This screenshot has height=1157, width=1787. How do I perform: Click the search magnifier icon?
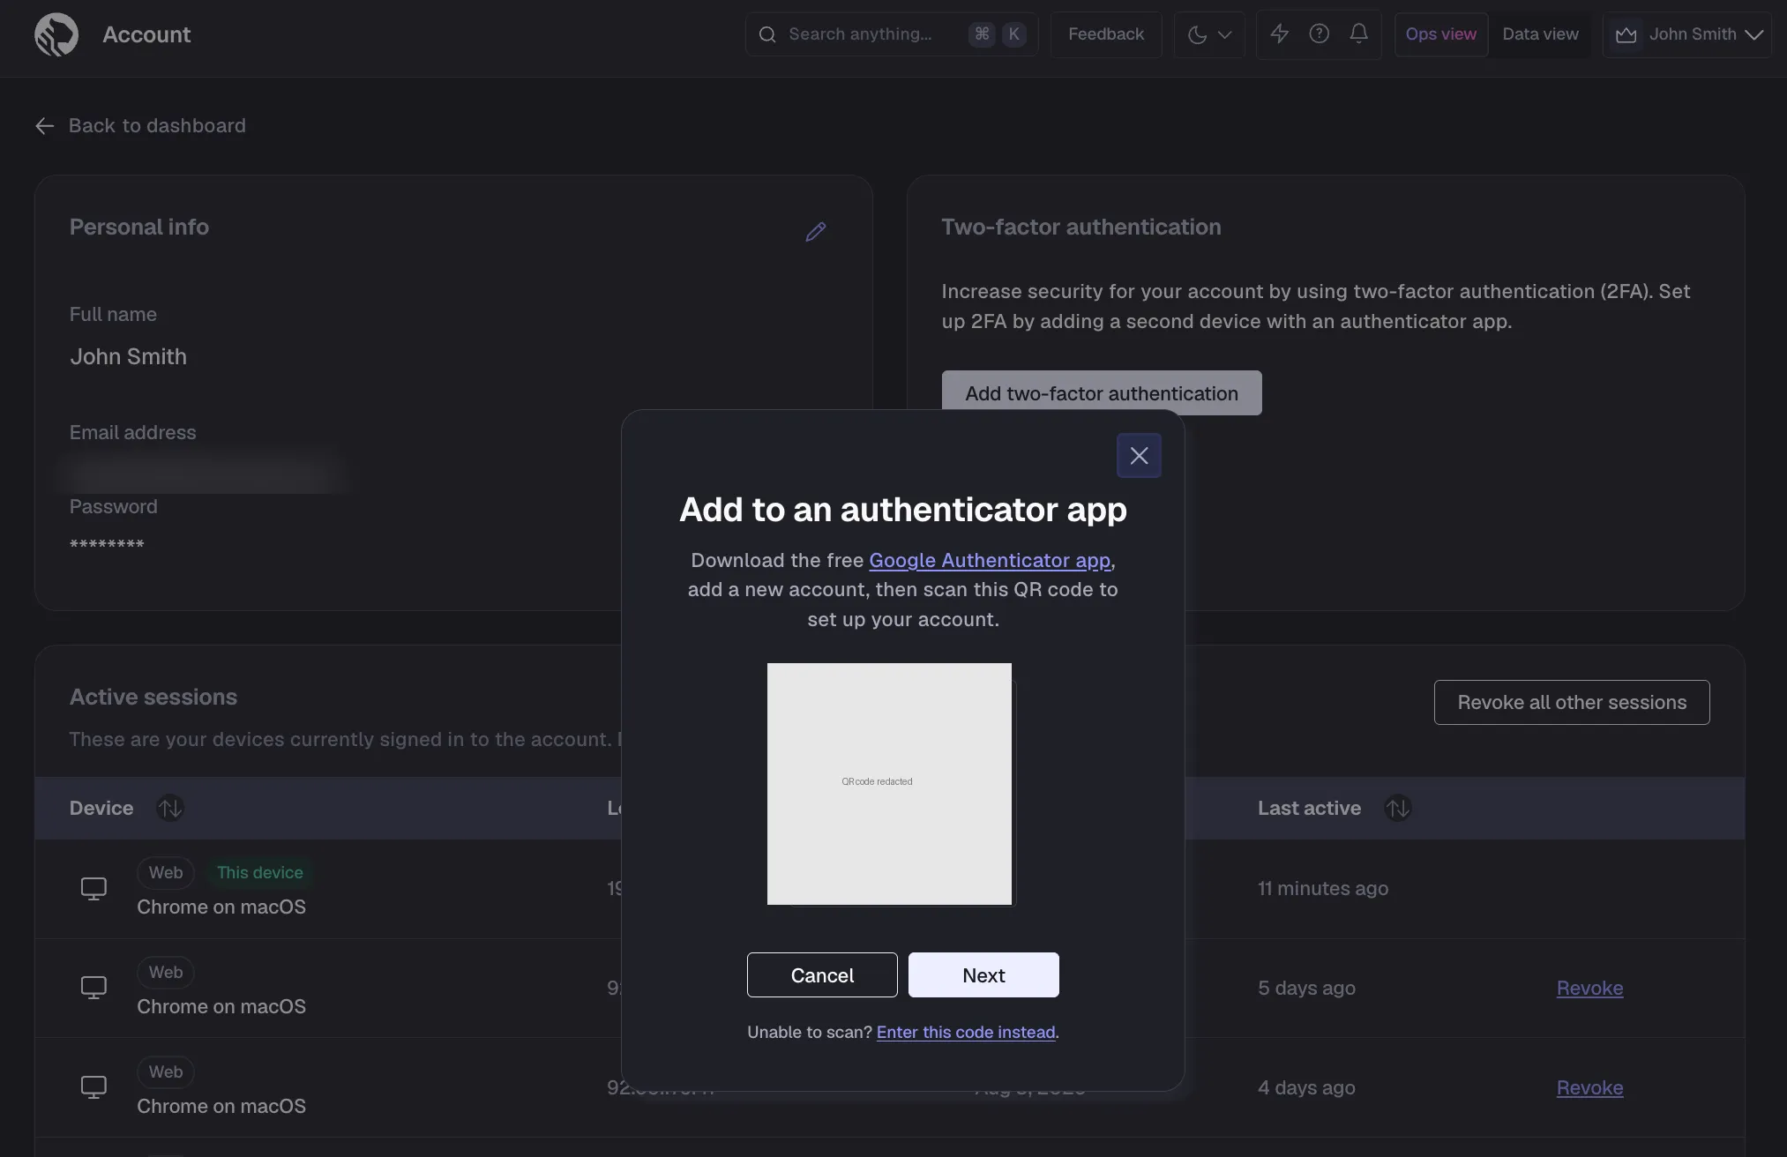[x=767, y=34]
